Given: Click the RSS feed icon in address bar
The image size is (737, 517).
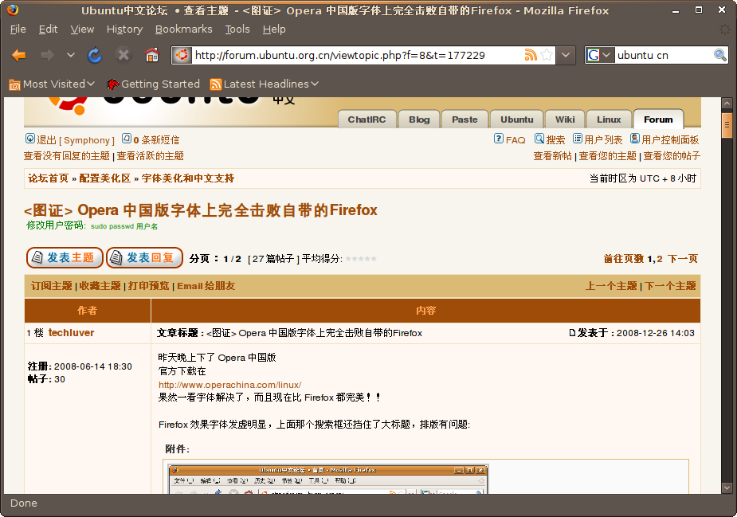Looking at the screenshot, I should coord(531,55).
